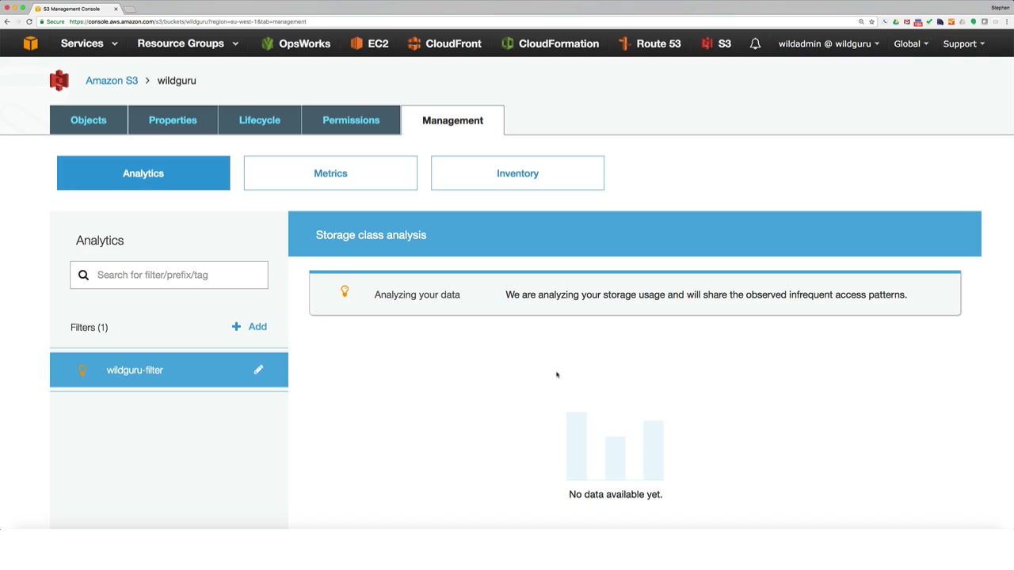Click the Google Drive extension icon
The image size is (1014, 570).
(x=896, y=21)
